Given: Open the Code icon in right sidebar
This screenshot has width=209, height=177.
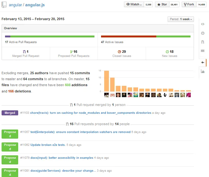Looking at the screenshot, I should point(202,24).
